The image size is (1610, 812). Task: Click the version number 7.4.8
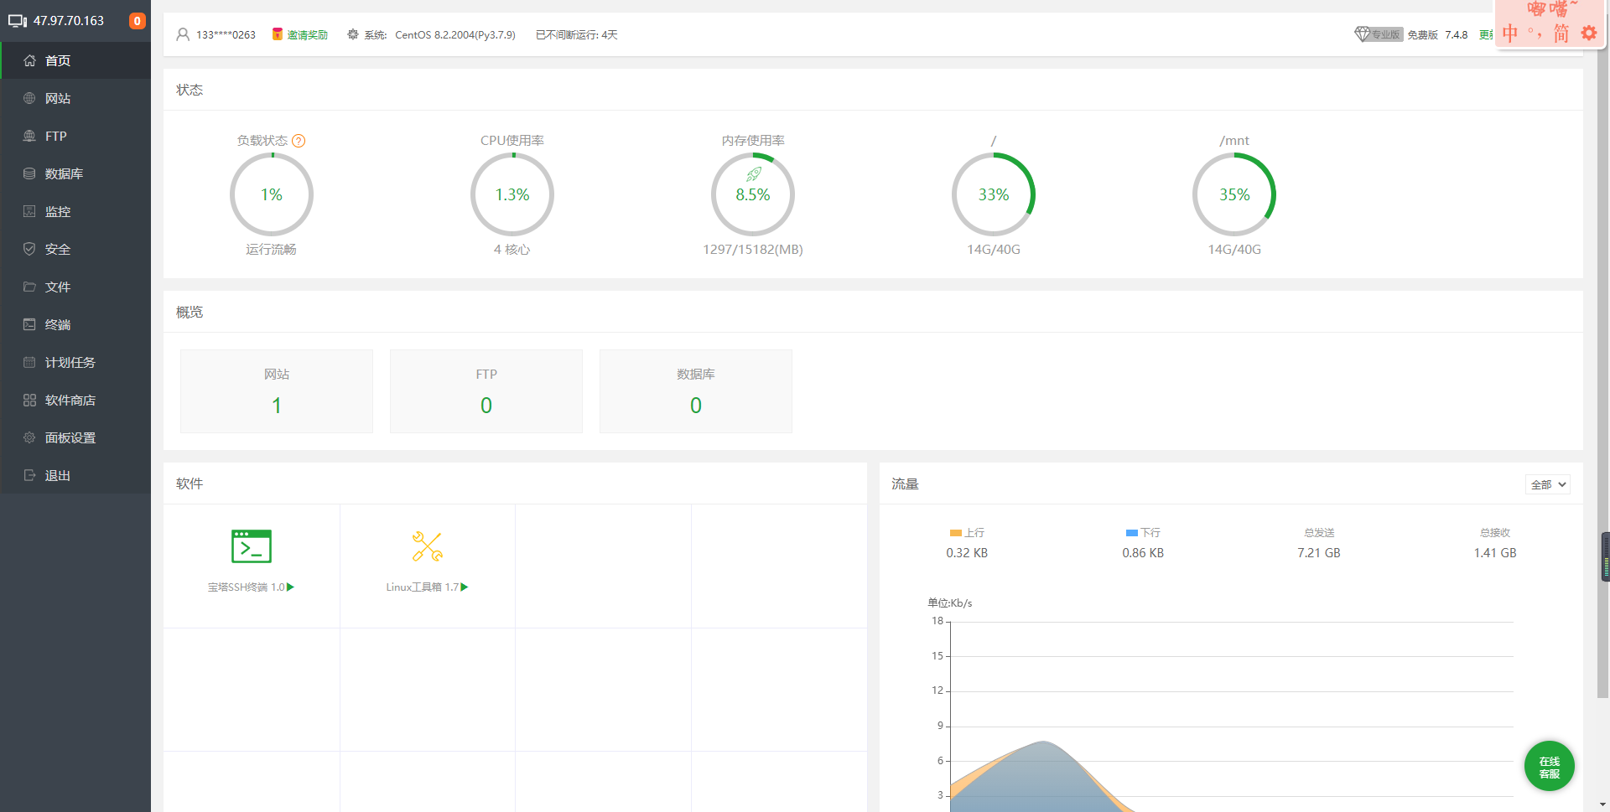click(1457, 35)
